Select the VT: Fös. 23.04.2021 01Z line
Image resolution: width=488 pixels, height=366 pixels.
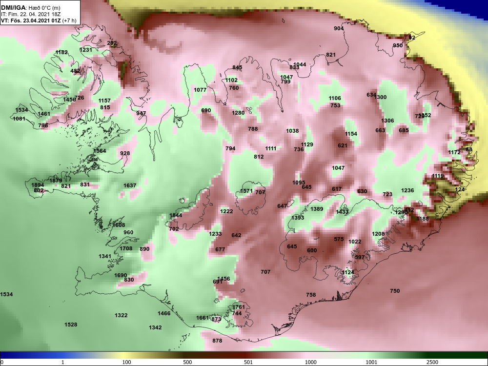pos(39,20)
